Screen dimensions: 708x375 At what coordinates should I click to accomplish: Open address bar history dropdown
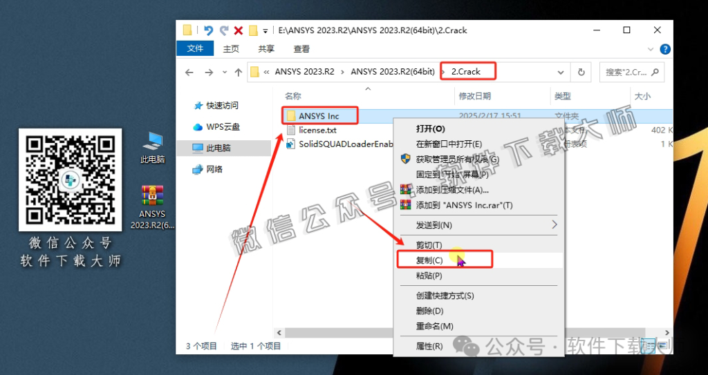click(560, 73)
